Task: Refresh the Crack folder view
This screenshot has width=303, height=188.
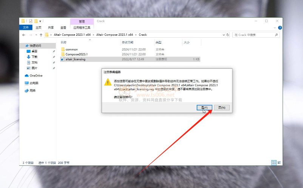Action: (228, 35)
